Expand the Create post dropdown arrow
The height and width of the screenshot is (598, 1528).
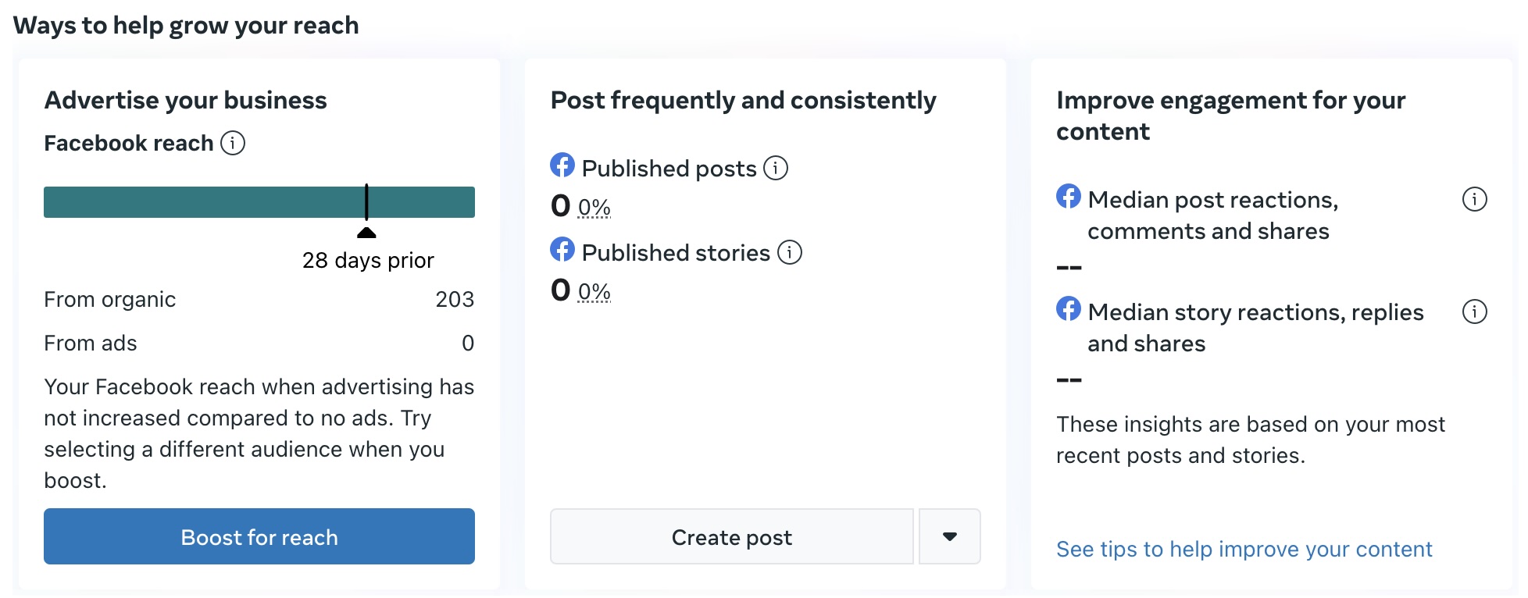pos(949,537)
